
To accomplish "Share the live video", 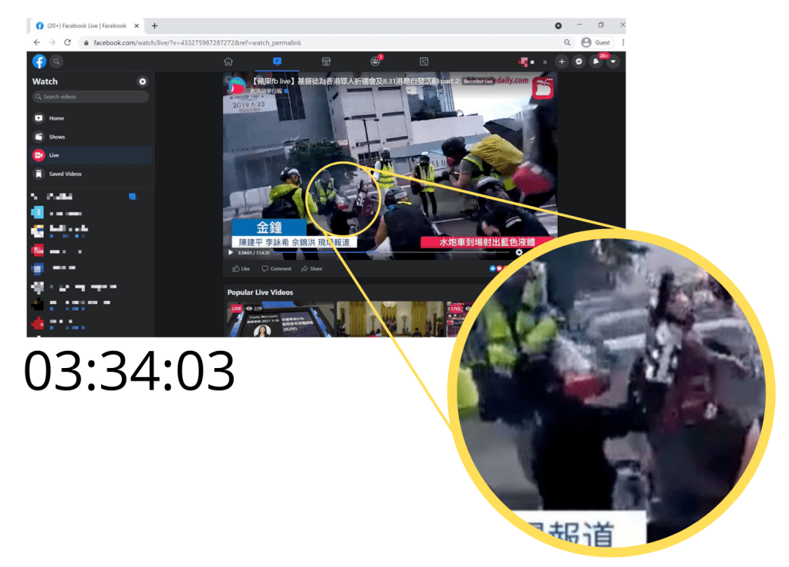I will coord(313,268).
